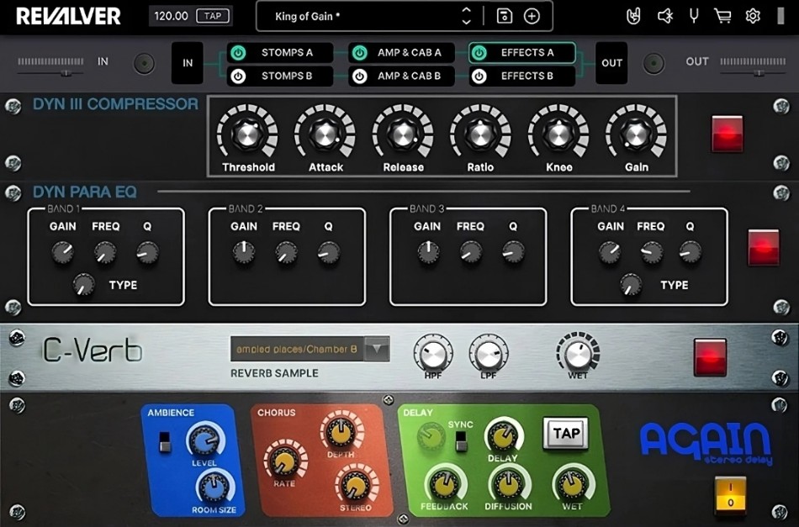
Task: Click the output gain knob beside OUT
Action: tap(653, 64)
